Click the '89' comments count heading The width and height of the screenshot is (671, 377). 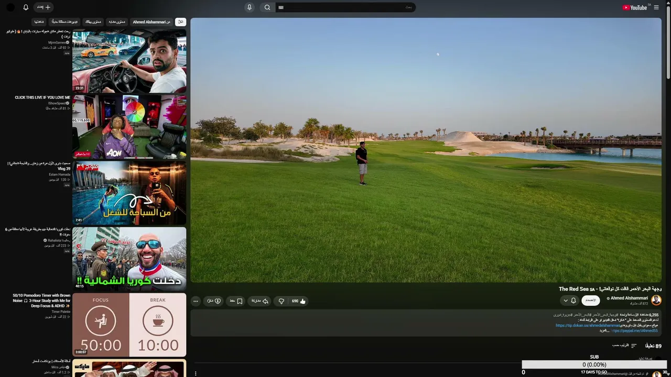point(653,346)
